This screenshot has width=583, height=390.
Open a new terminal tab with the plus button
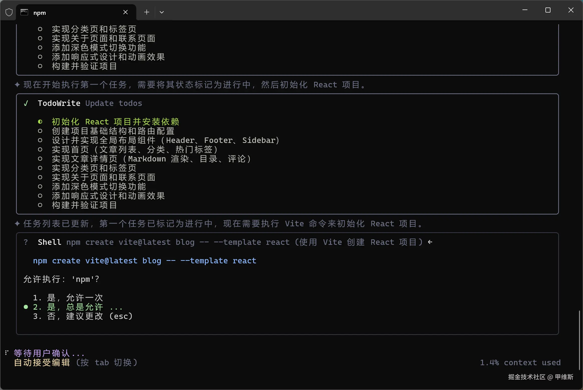[x=147, y=12]
